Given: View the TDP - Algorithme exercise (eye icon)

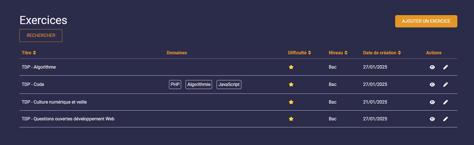Looking at the screenshot, I should click(432, 67).
